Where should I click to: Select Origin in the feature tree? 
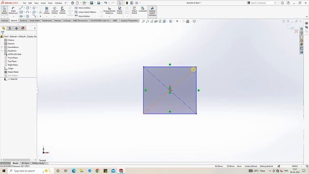tap(9, 69)
